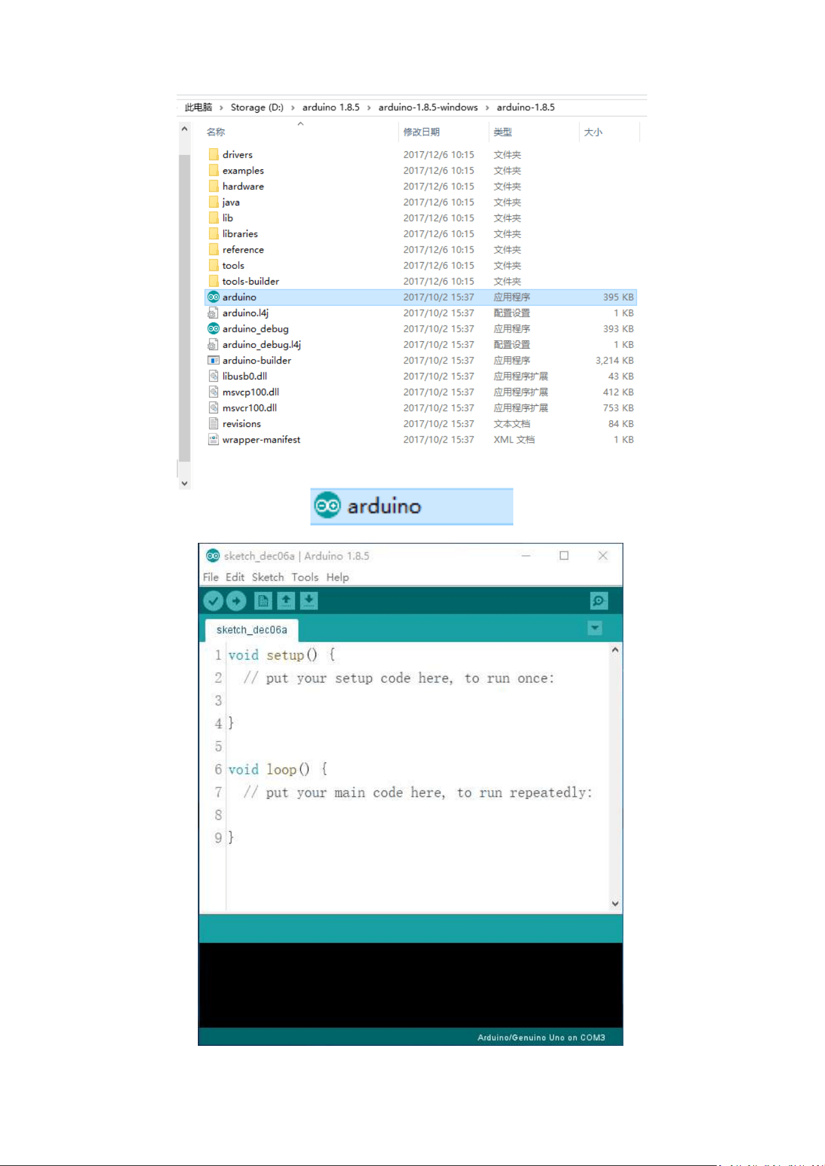Click the Save sketch down-arrow icon
The image size is (825, 1166).
point(309,601)
